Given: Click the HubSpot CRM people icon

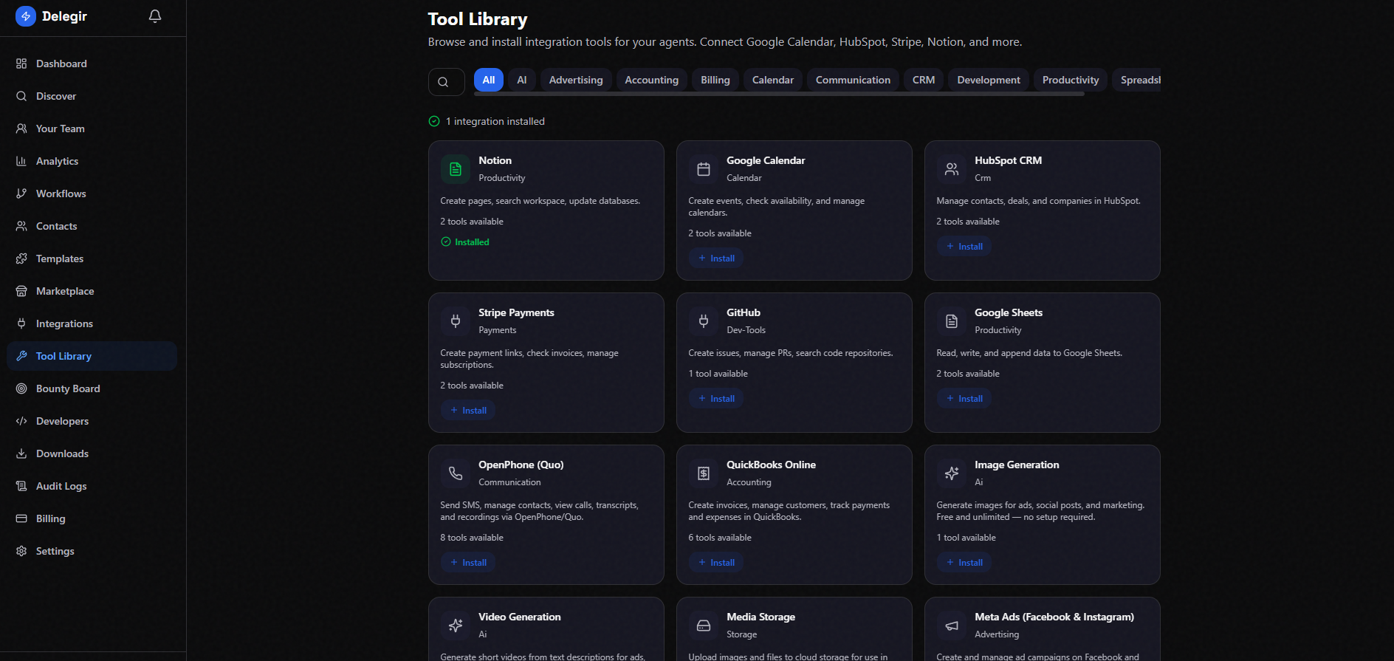Looking at the screenshot, I should click(x=952, y=169).
